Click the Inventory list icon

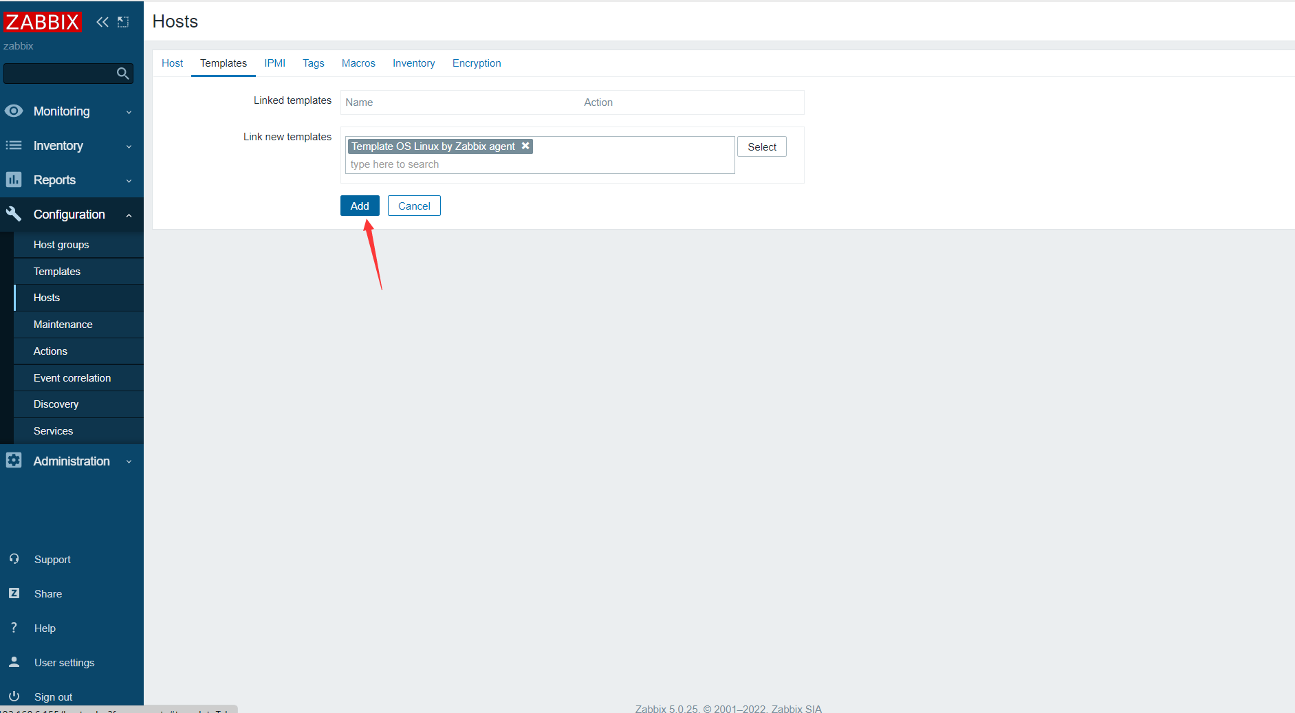[14, 145]
